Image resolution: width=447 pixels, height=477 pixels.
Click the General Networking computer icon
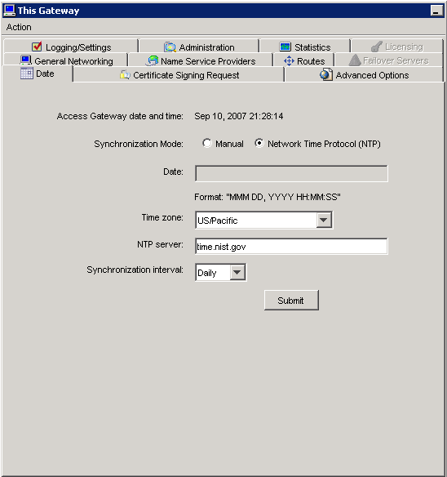[25, 60]
